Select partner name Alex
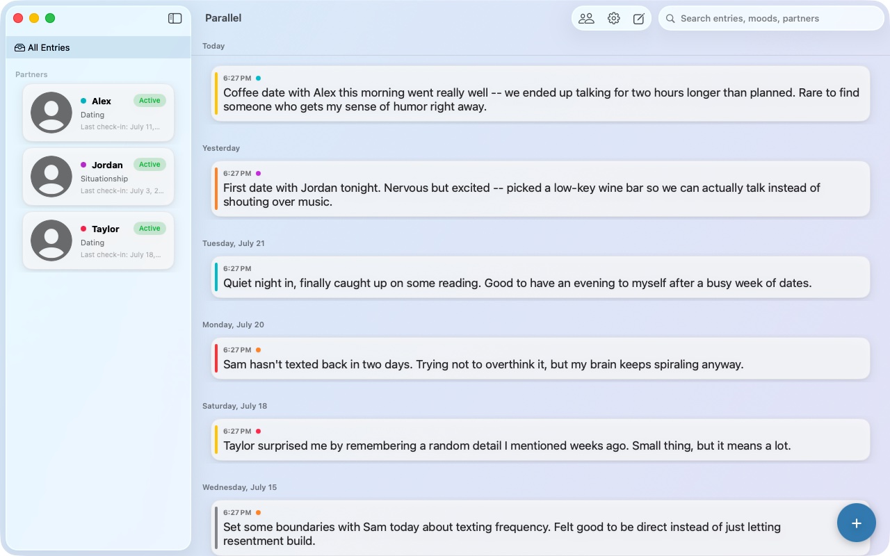The image size is (890, 556). point(102,101)
